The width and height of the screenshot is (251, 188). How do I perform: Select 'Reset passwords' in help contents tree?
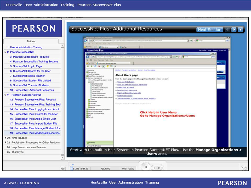pyautogui.click(x=97, y=90)
